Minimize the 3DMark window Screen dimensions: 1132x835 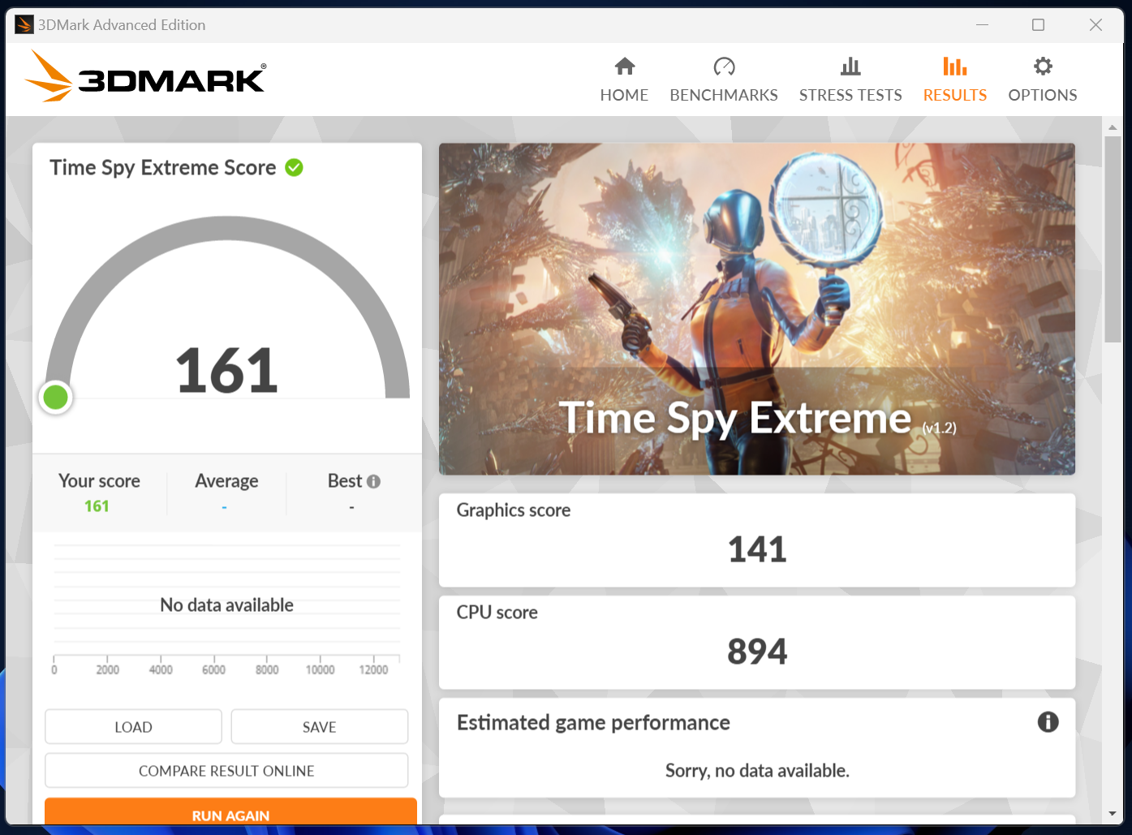click(x=982, y=25)
